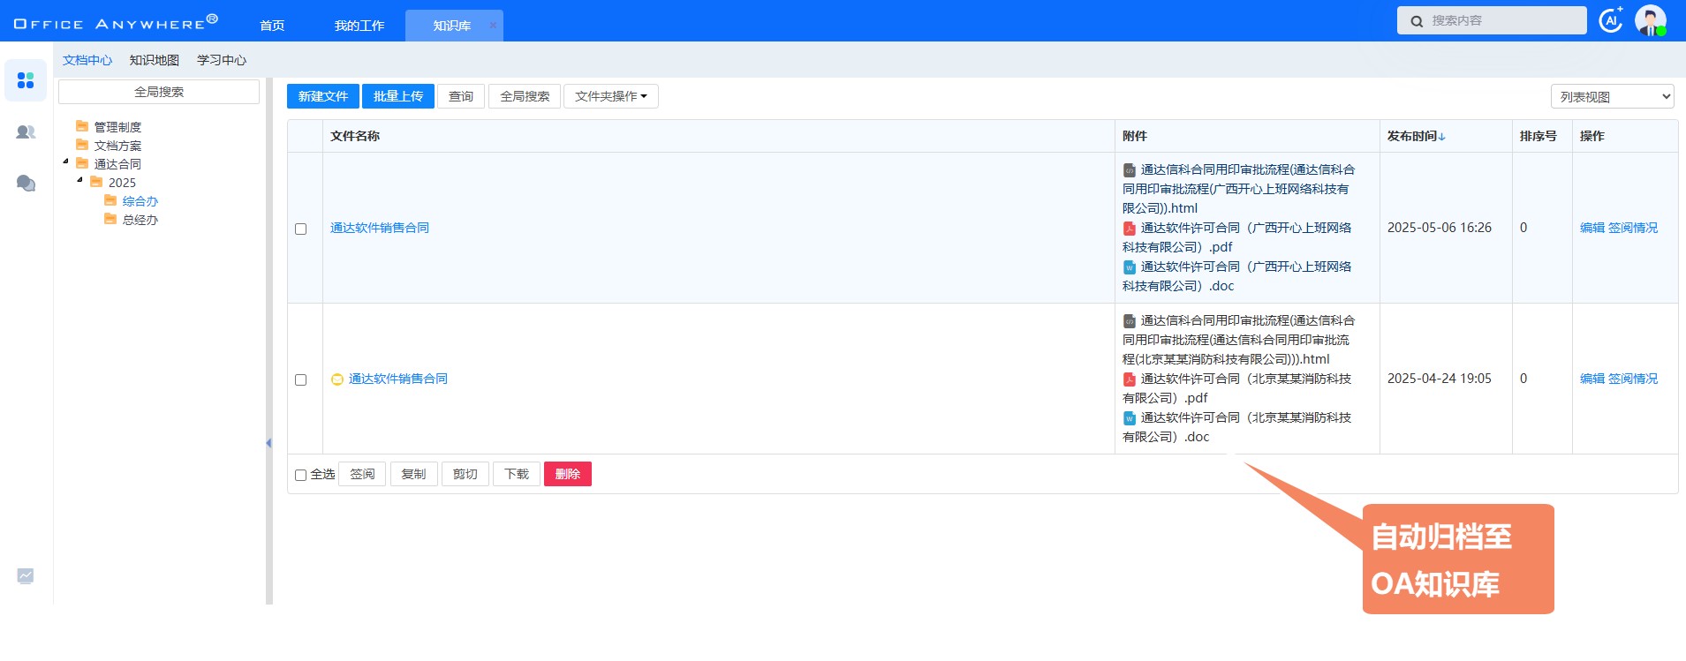Image resolution: width=1686 pixels, height=661 pixels.
Task: Enable the 全选 checkbox
Action: pyautogui.click(x=300, y=475)
